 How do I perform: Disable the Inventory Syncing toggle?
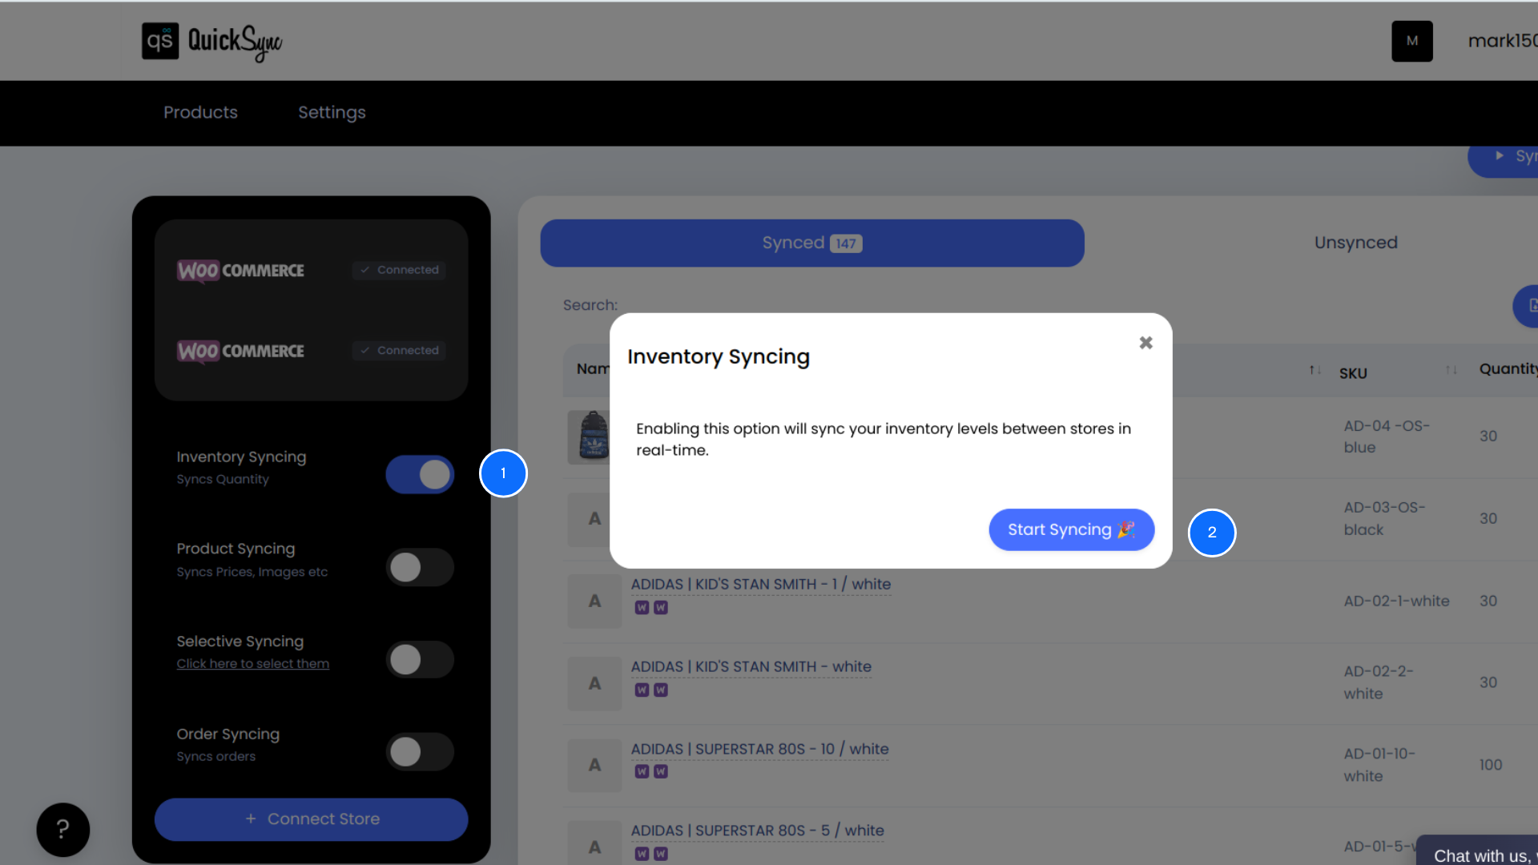419,474
